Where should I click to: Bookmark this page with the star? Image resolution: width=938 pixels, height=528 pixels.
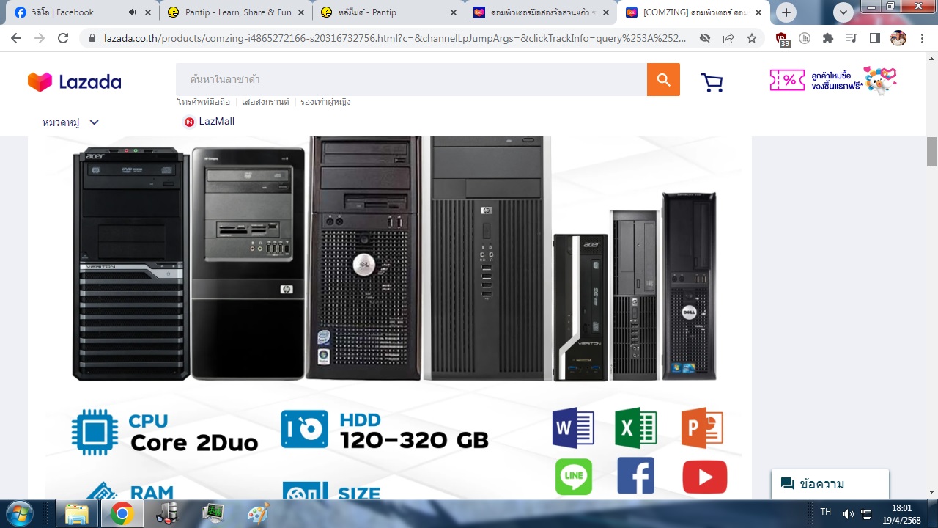(x=752, y=38)
